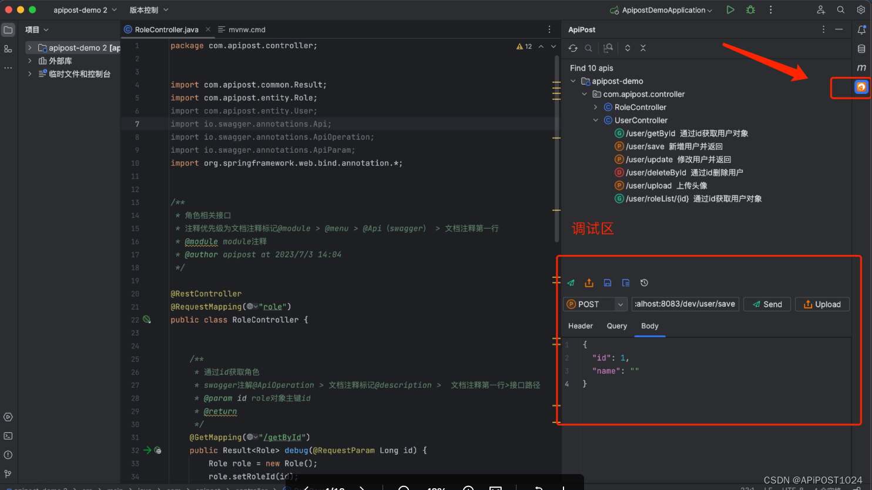Click the Upload button
The width and height of the screenshot is (872, 490).
[821, 304]
